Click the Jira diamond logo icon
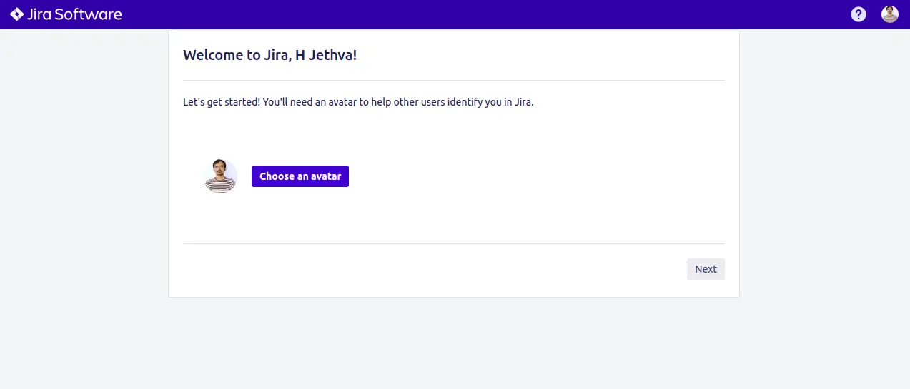 pos(16,14)
